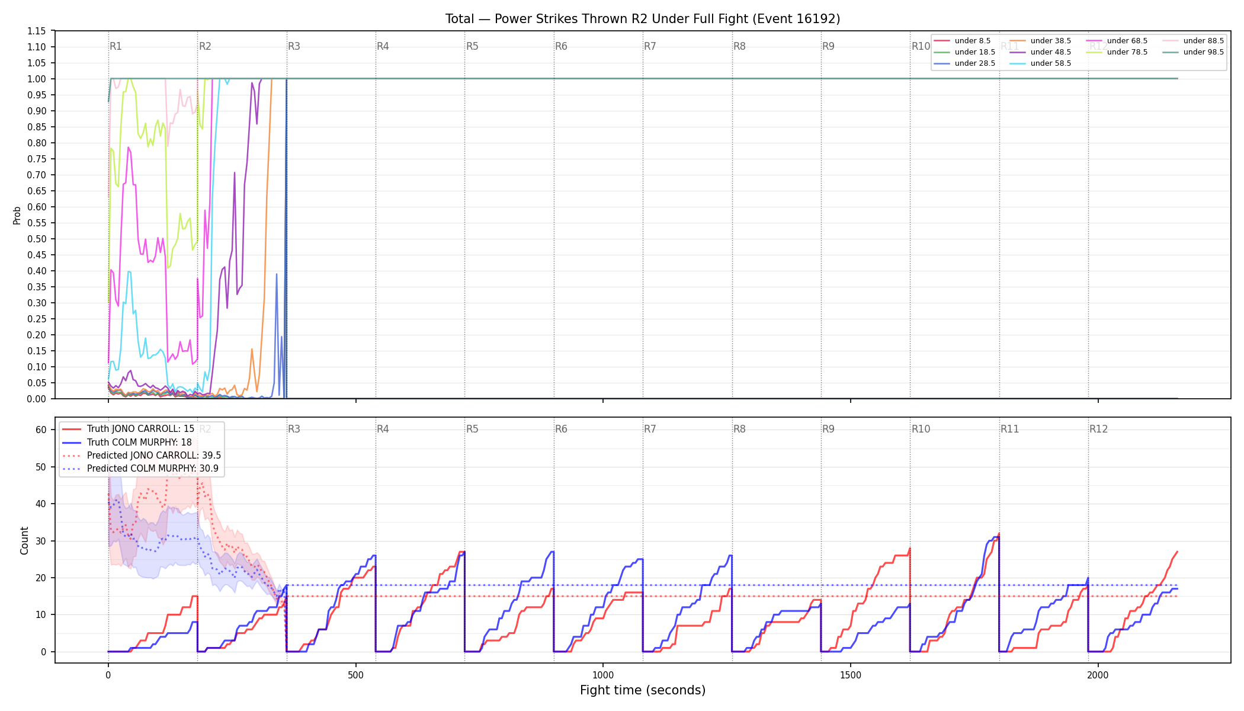Image resolution: width=1244 pixels, height=711 pixels.
Task: Click the 1000 tick on the fight time axis
Action: [x=603, y=675]
